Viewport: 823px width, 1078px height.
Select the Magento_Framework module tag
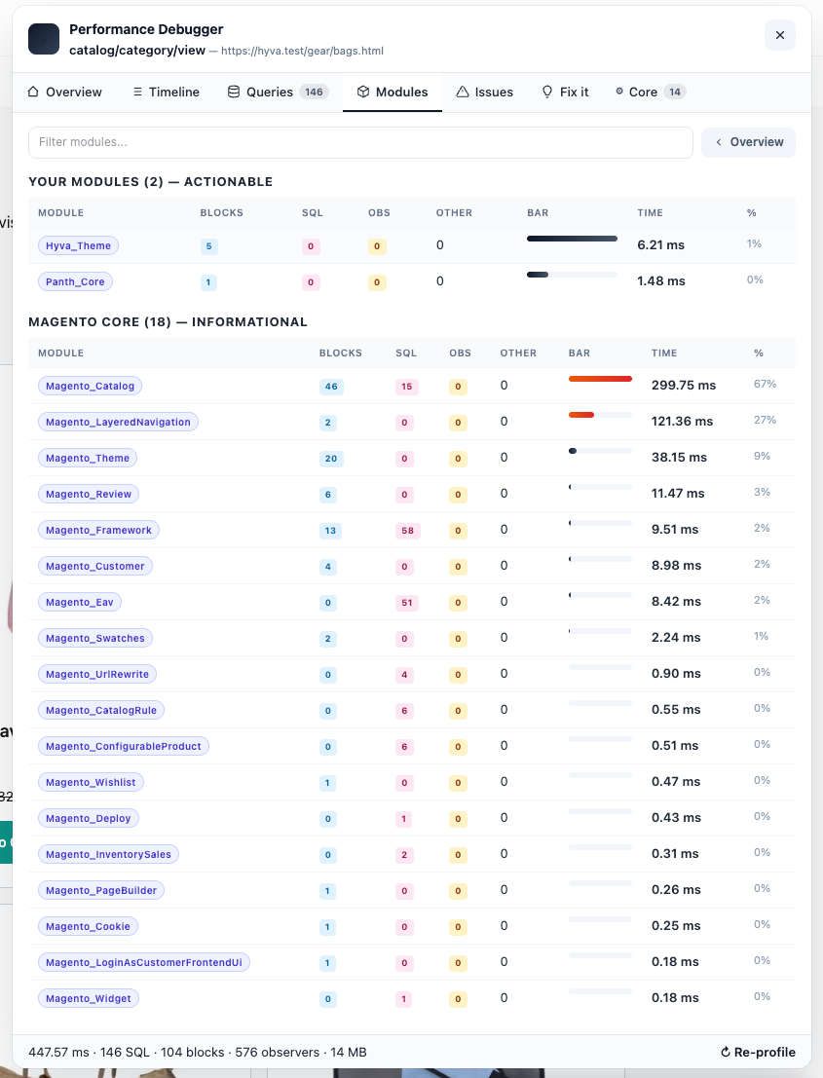click(98, 530)
